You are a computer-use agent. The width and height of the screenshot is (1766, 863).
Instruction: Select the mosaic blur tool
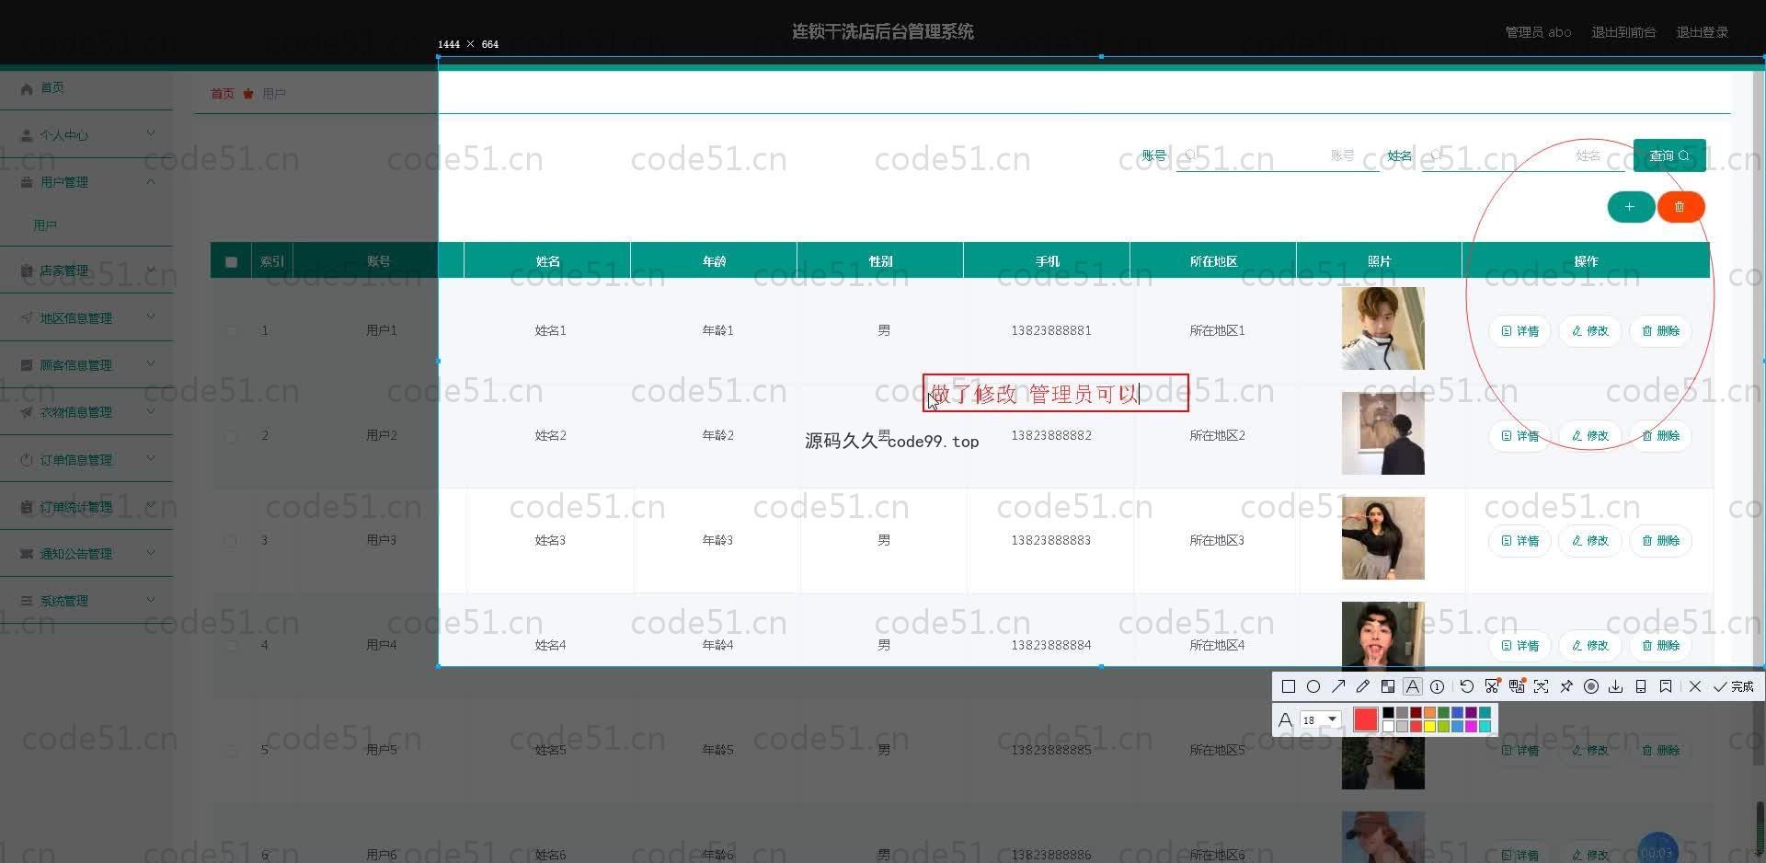[x=1388, y=686]
